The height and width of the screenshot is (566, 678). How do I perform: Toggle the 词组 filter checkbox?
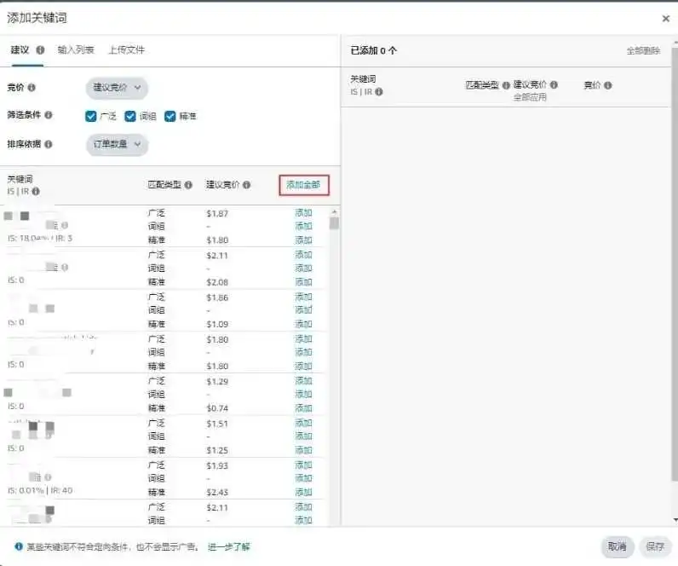coord(130,116)
